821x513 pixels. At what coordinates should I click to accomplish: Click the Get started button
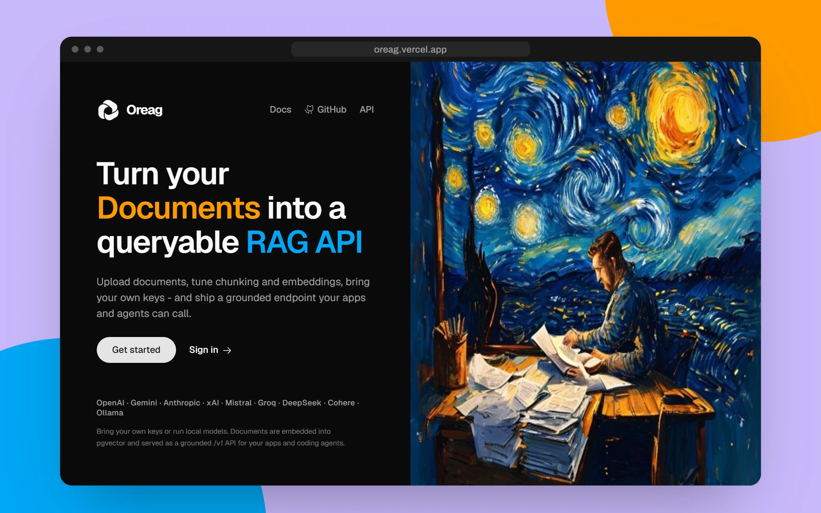(x=136, y=350)
